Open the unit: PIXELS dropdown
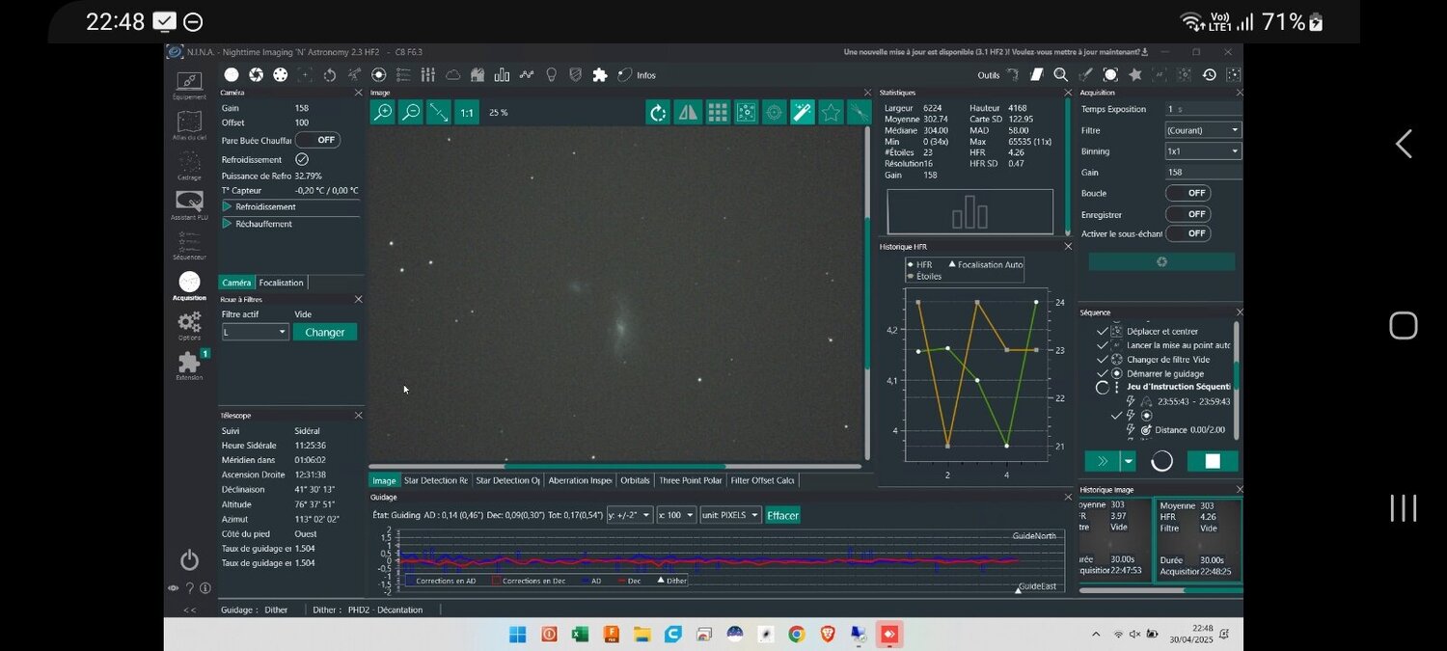This screenshot has width=1447, height=651. (x=730, y=515)
